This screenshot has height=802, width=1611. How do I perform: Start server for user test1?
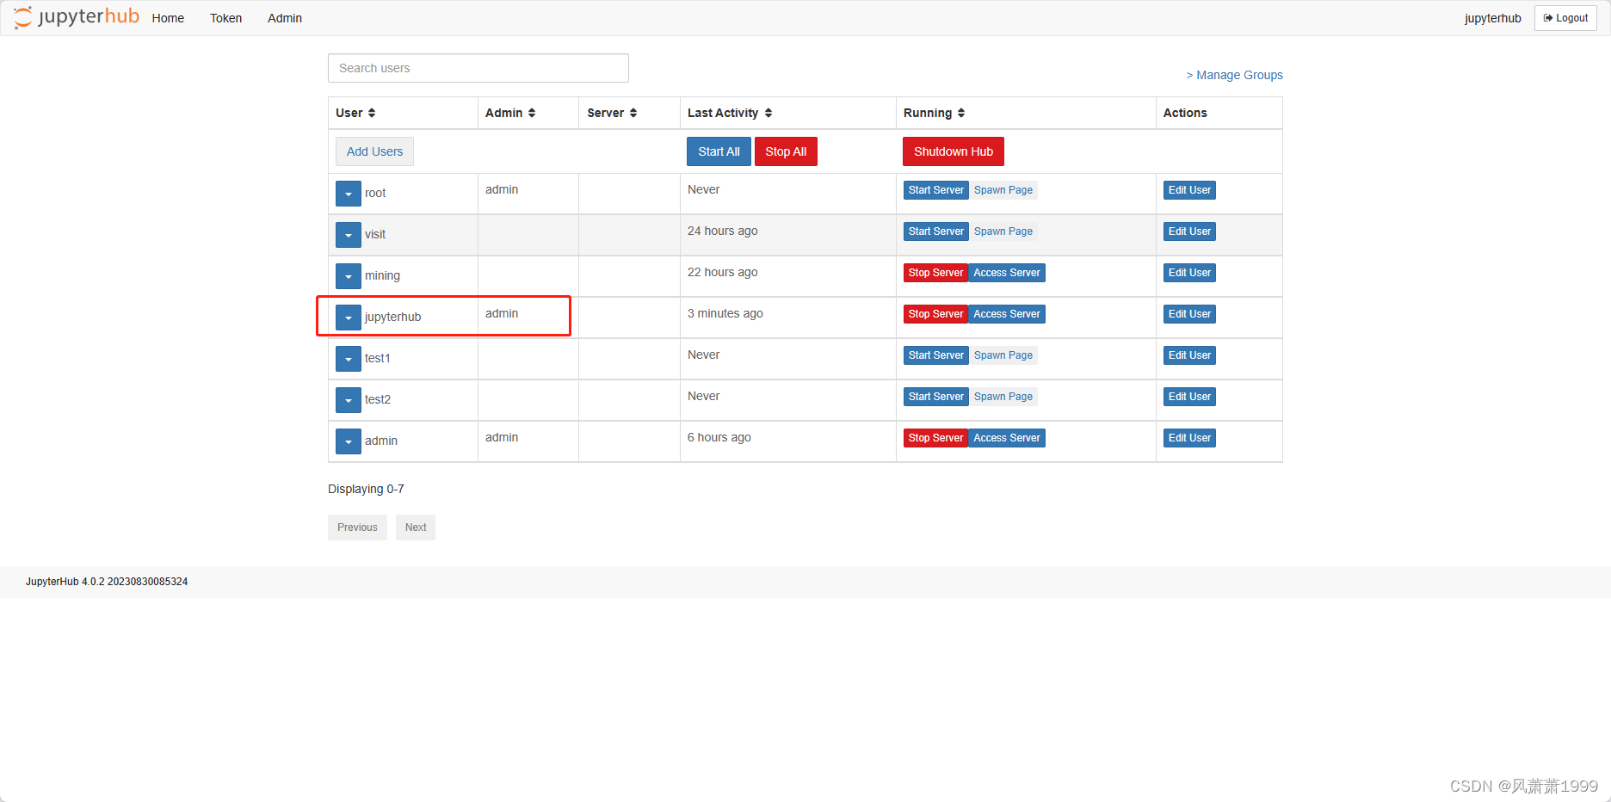(x=935, y=355)
